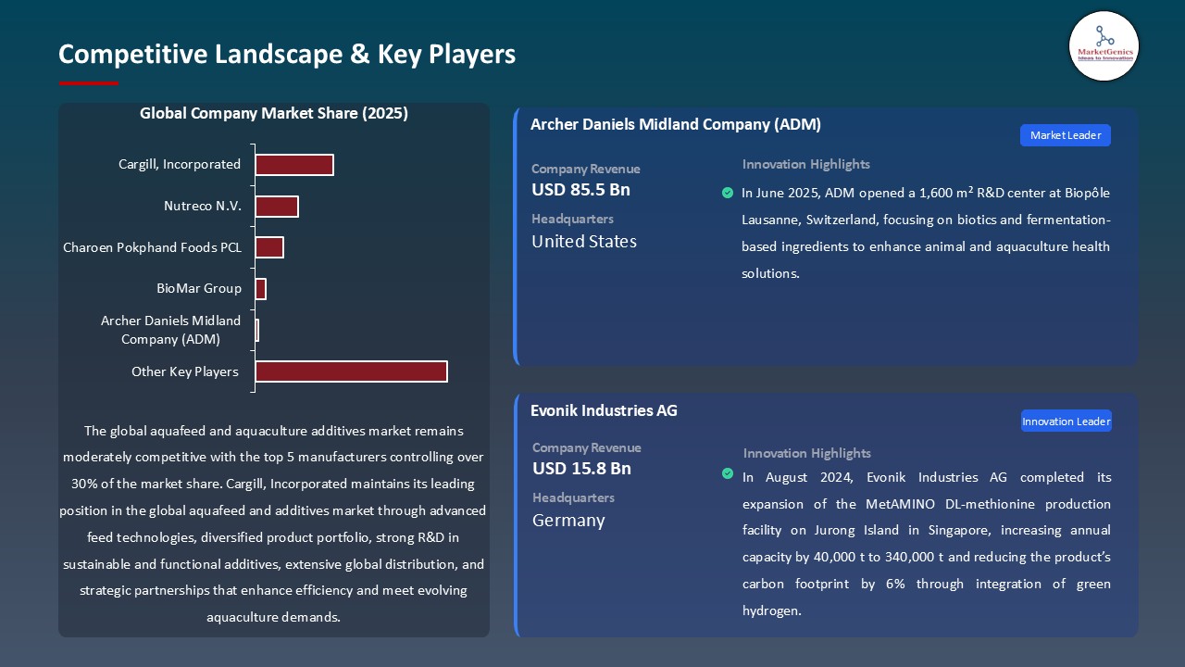The image size is (1185, 667).
Task: Enable the Charoen Pokphand Foods PCL bar
Action: click(x=269, y=246)
